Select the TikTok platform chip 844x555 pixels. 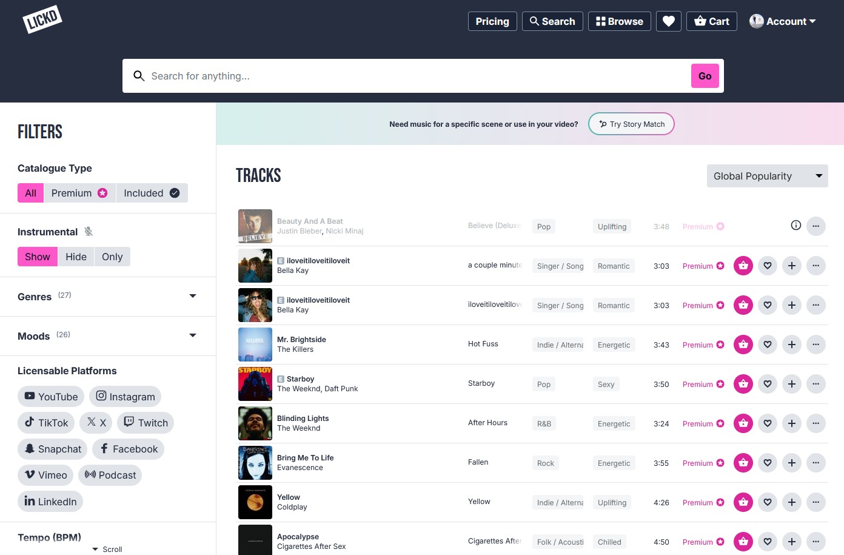coord(46,423)
